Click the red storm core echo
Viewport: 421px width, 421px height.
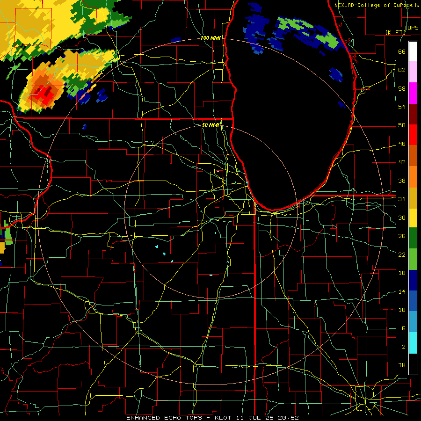pos(44,95)
